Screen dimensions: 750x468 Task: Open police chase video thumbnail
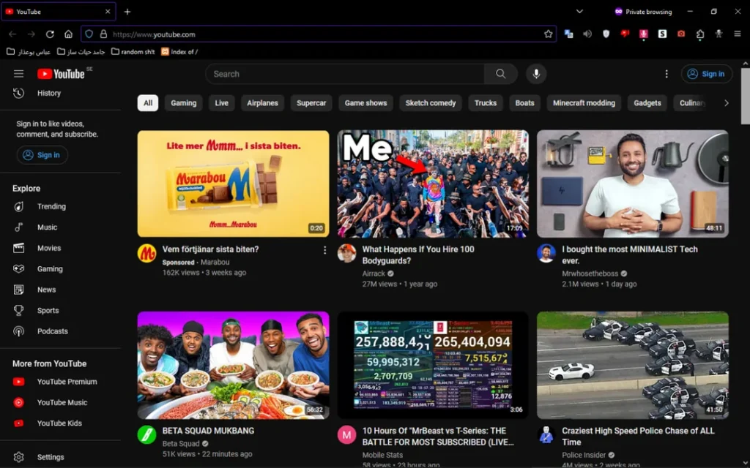[x=632, y=366]
